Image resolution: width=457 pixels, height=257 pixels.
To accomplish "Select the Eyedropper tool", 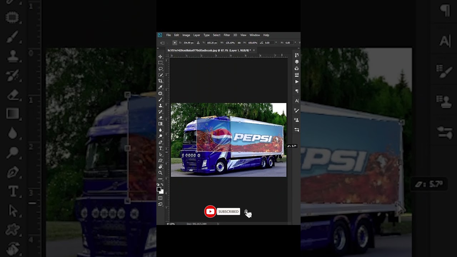I will click(160, 87).
